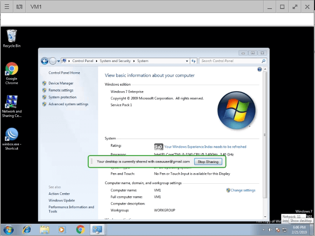Open Control Panel help question mark

coord(259,70)
